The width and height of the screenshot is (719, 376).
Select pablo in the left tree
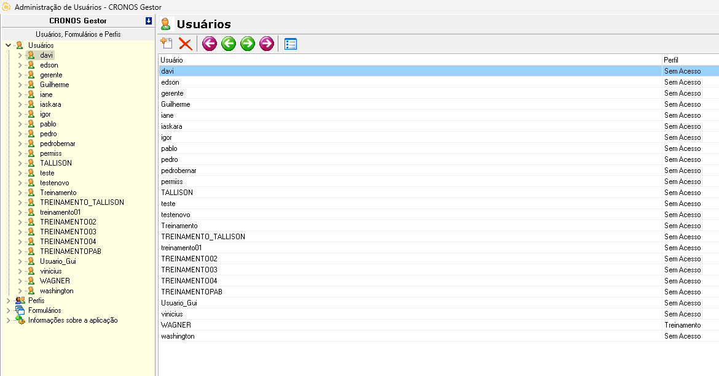(48, 124)
